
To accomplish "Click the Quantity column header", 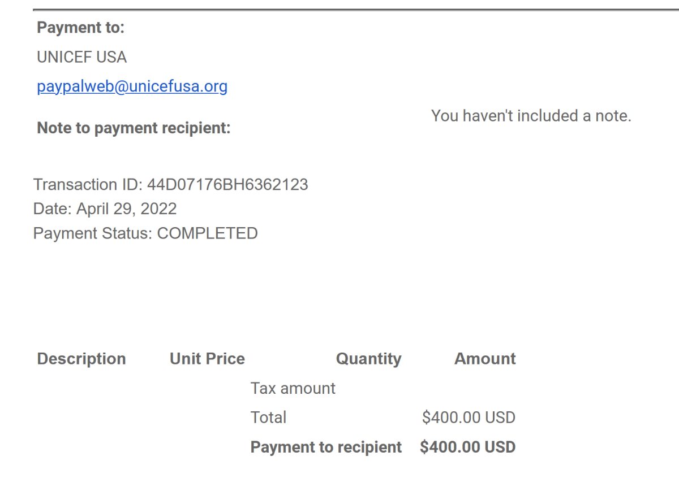I will pos(369,359).
